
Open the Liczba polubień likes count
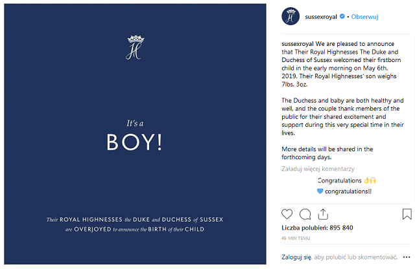coord(317,228)
